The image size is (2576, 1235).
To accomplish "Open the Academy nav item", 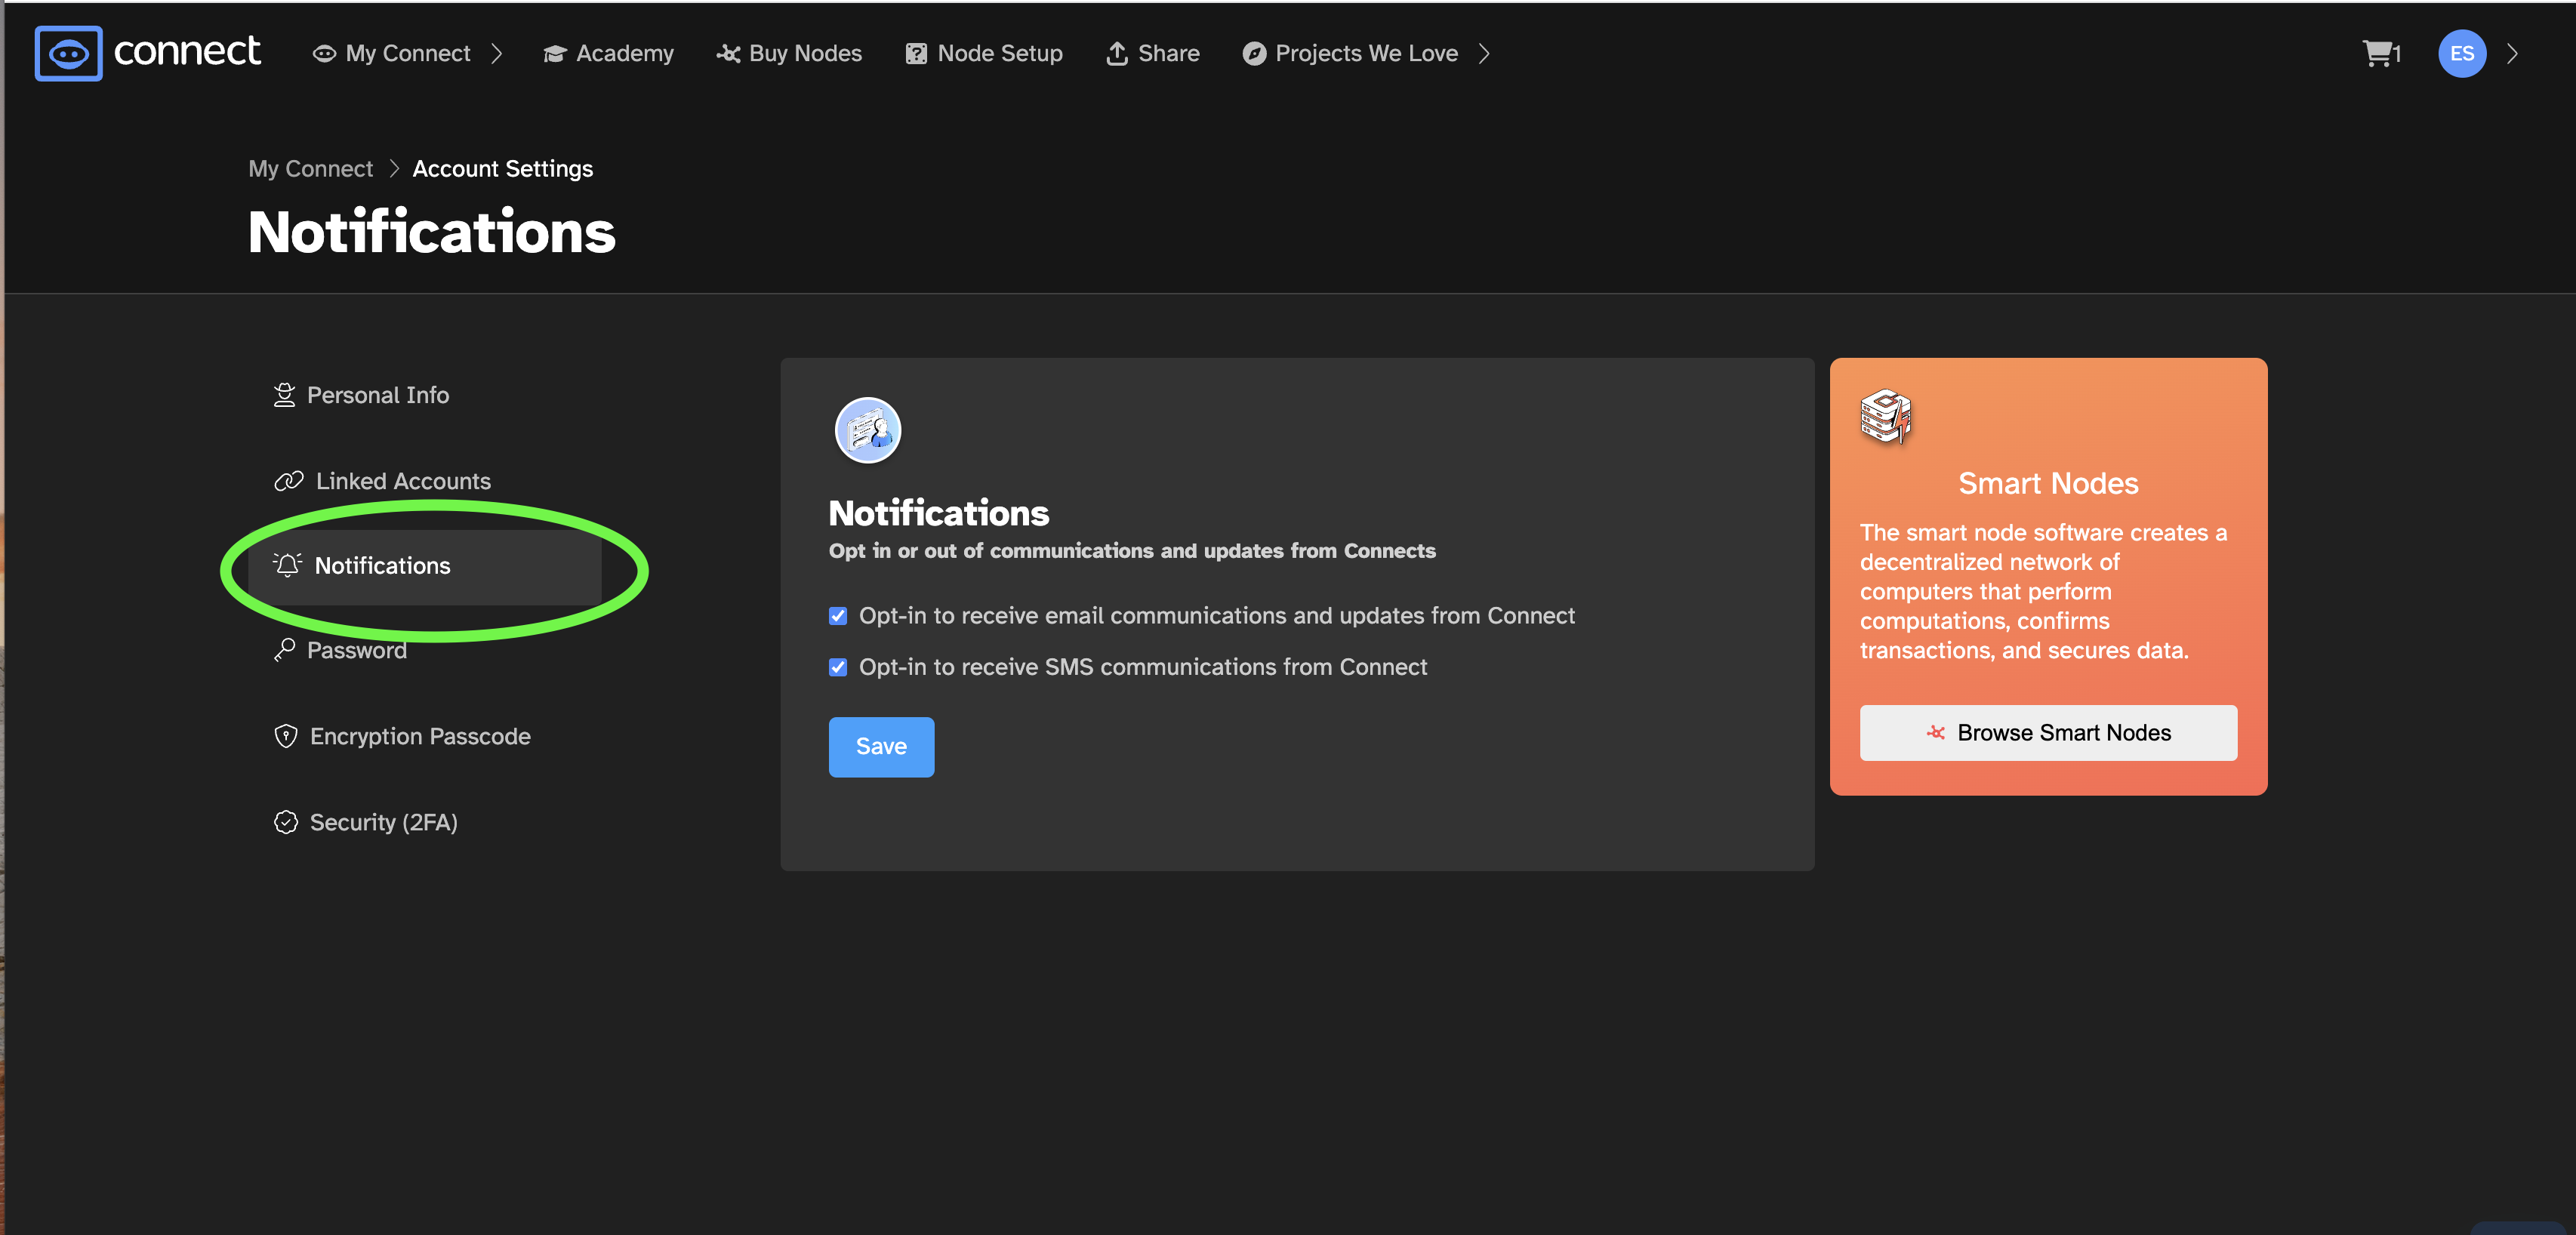I will click(608, 54).
